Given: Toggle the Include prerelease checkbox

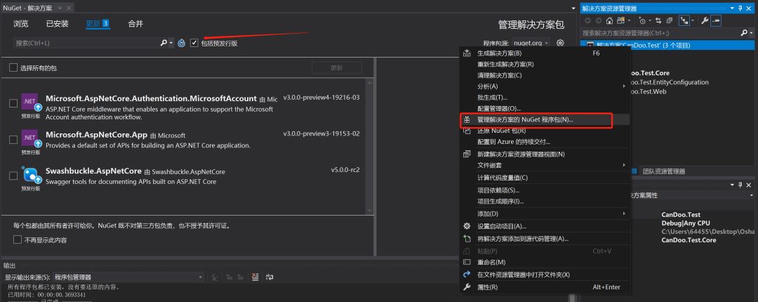Looking at the screenshot, I should [x=194, y=43].
